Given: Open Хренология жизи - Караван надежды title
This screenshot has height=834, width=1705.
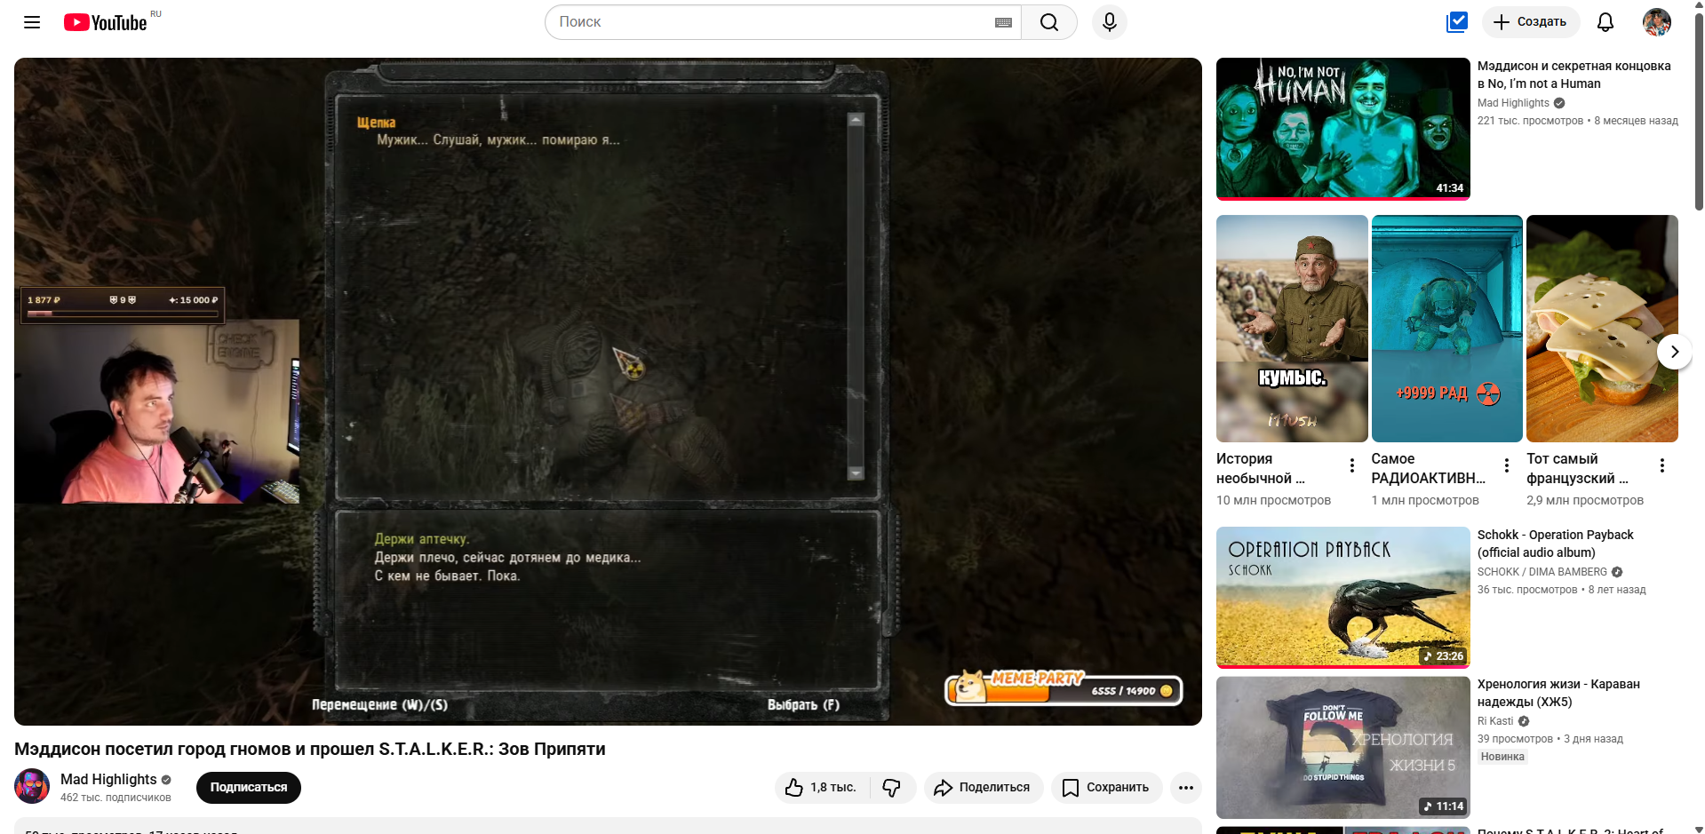Looking at the screenshot, I should pyautogui.click(x=1558, y=693).
